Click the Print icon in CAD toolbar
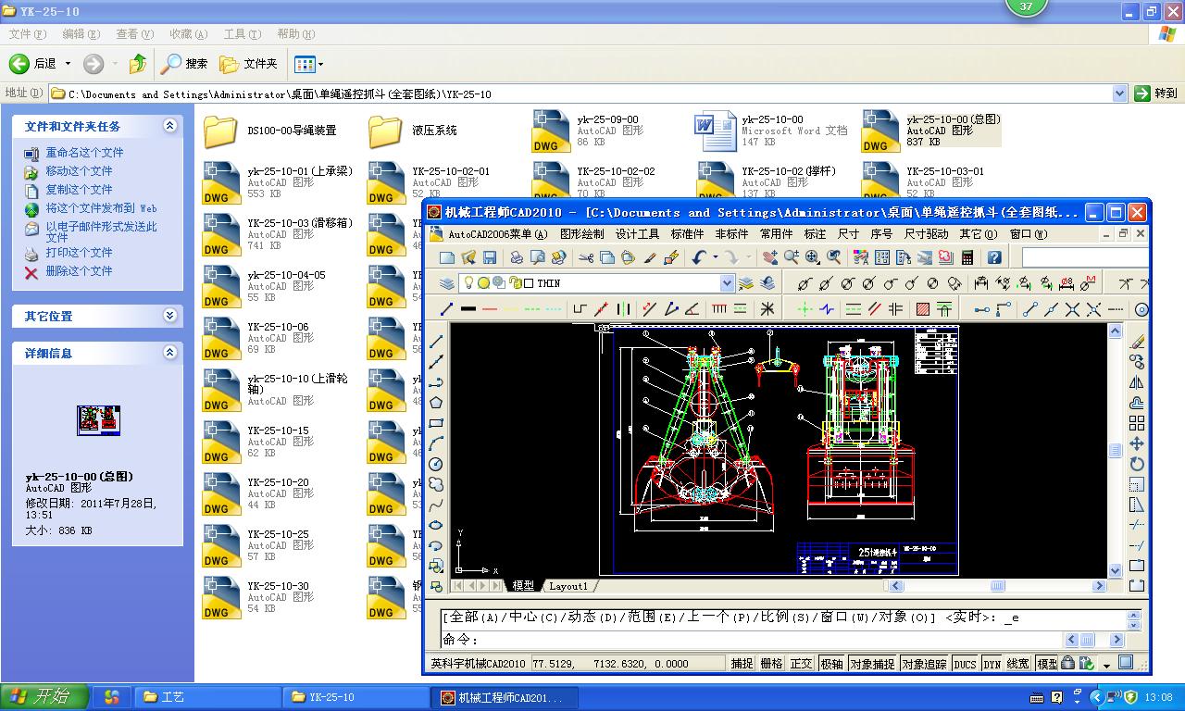Screen dimensions: 1185x711 coord(517,257)
